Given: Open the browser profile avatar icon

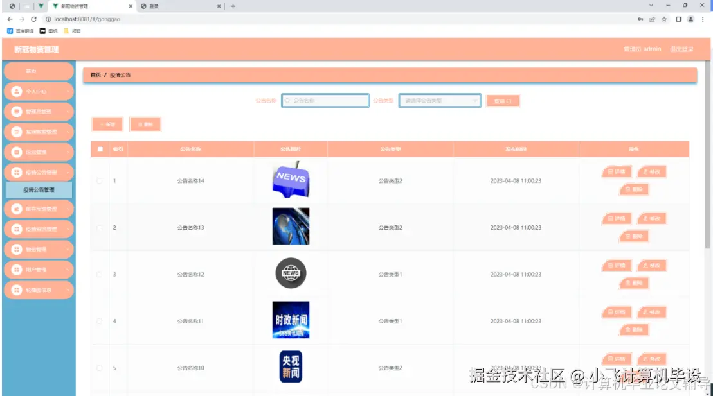Looking at the screenshot, I should pyautogui.click(x=690, y=19).
